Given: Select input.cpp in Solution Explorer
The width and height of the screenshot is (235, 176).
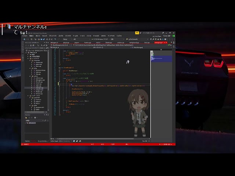Looking at the screenshot, I should [x=39, y=84].
